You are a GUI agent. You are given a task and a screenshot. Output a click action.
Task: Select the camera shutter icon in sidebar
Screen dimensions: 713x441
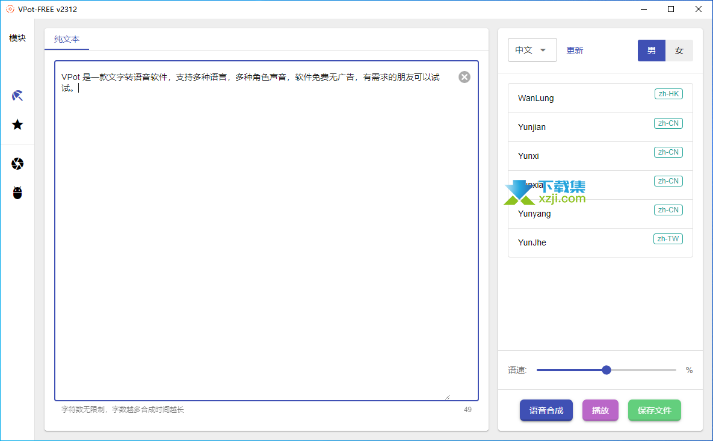click(x=17, y=164)
